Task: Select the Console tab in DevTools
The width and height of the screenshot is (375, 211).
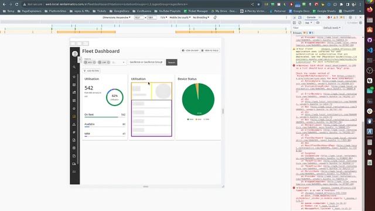Action: coord(311,17)
